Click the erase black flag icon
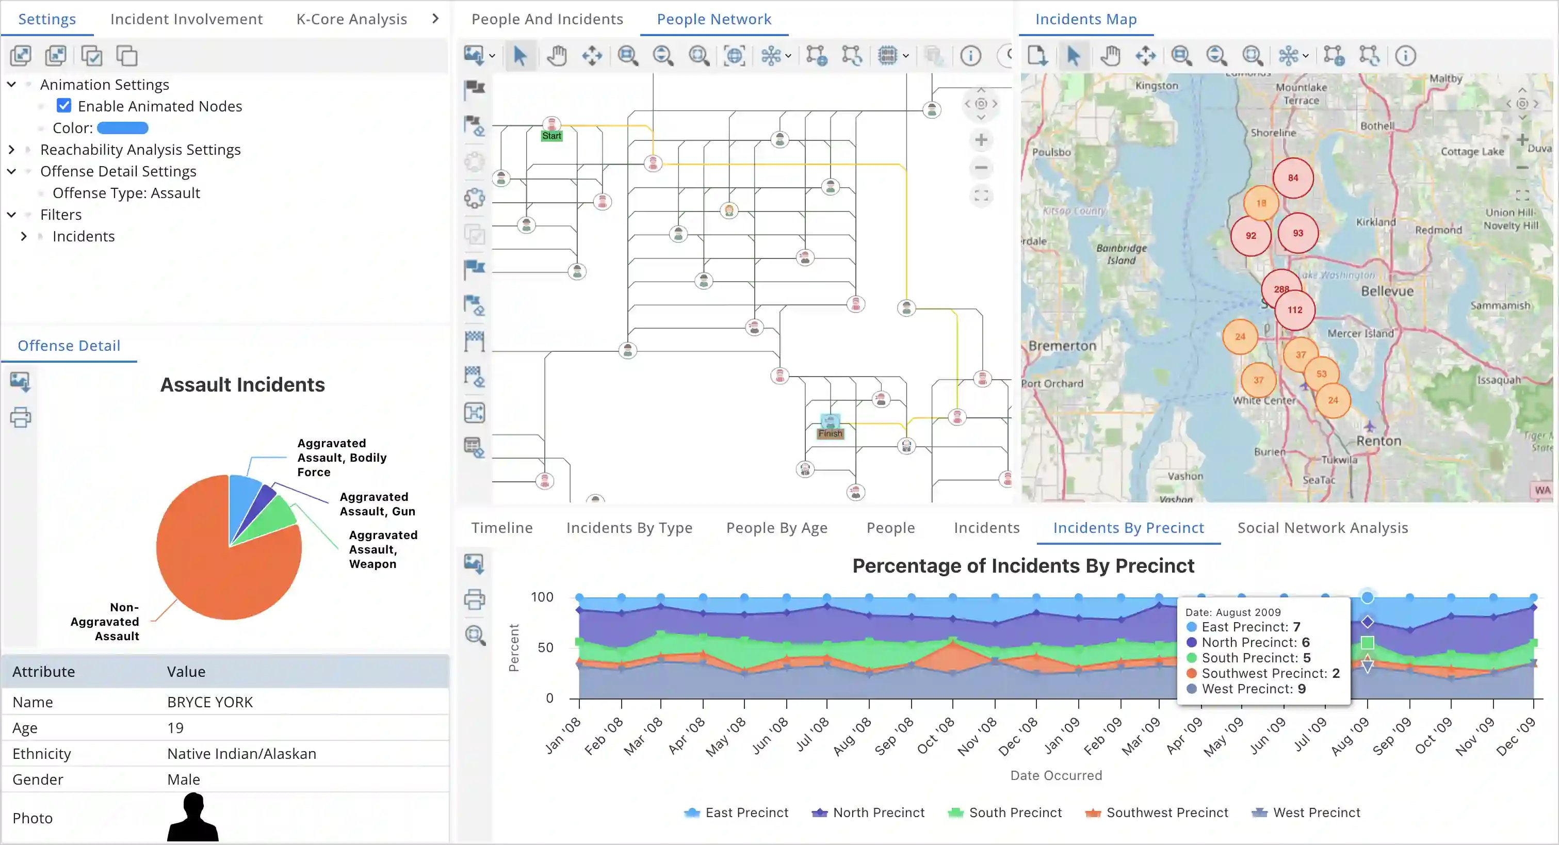 pos(475,126)
